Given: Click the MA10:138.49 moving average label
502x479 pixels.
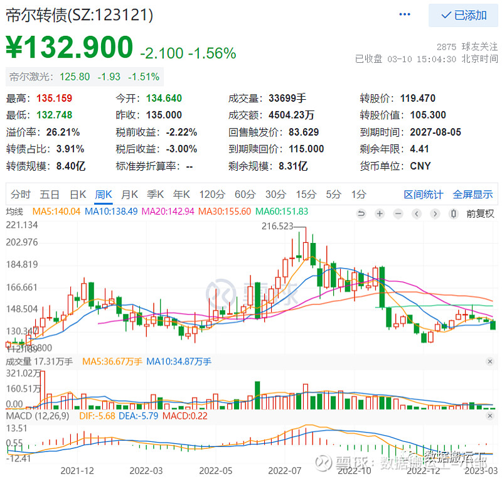Looking at the screenshot, I should 111,212.
